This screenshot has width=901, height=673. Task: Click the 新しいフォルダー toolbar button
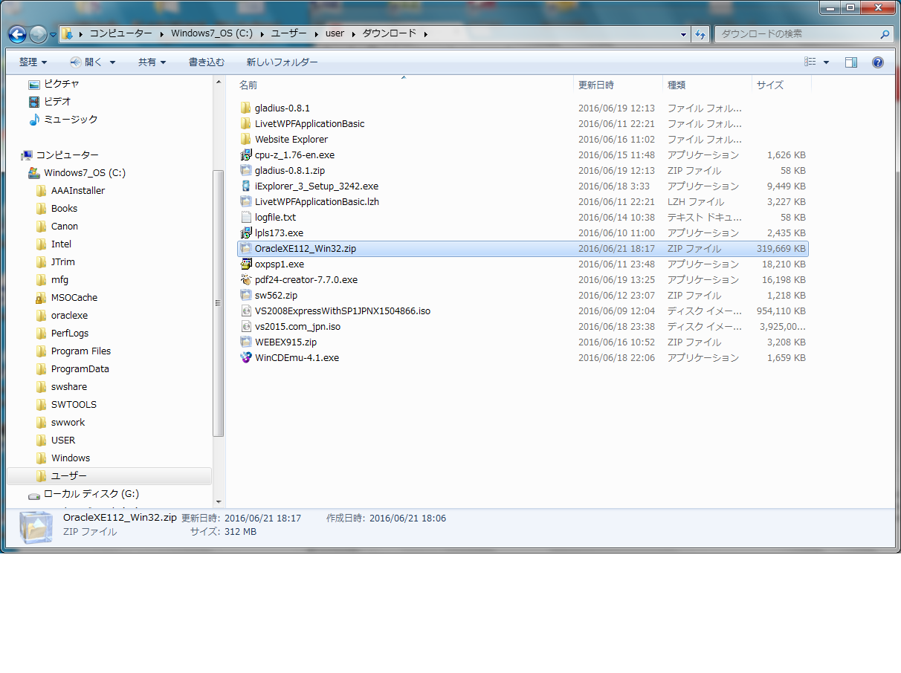pos(282,62)
